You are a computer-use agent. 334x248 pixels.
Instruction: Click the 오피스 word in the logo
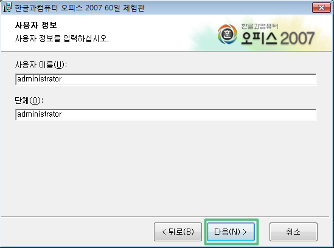click(x=259, y=38)
